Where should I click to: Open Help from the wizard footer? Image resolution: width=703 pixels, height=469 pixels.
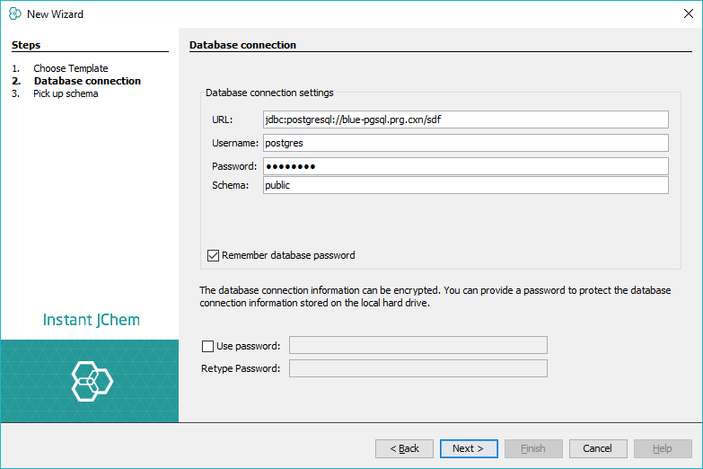click(x=663, y=448)
